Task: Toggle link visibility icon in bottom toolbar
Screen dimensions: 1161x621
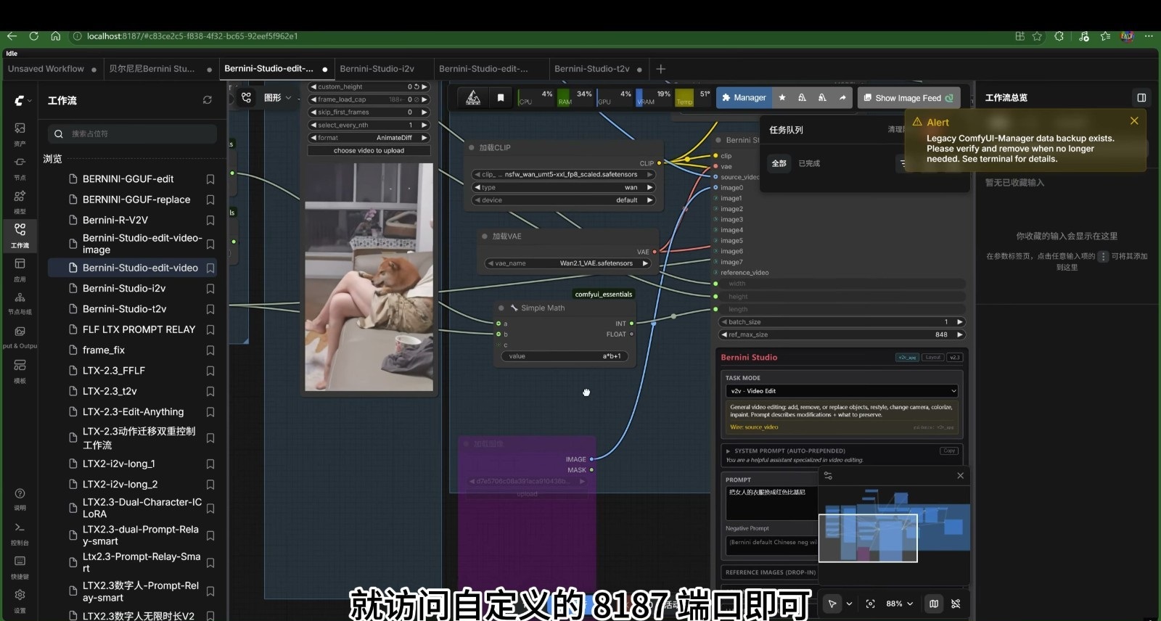Action: pos(956,604)
